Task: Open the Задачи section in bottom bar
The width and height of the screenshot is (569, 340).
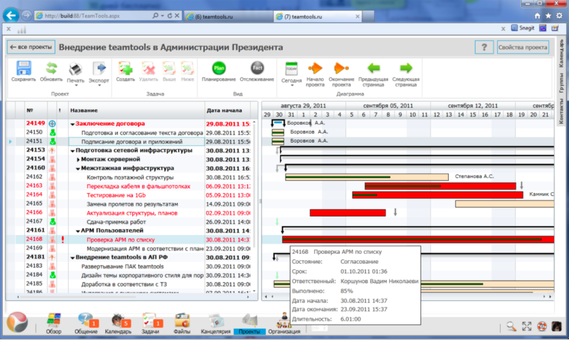Action: [x=150, y=321]
